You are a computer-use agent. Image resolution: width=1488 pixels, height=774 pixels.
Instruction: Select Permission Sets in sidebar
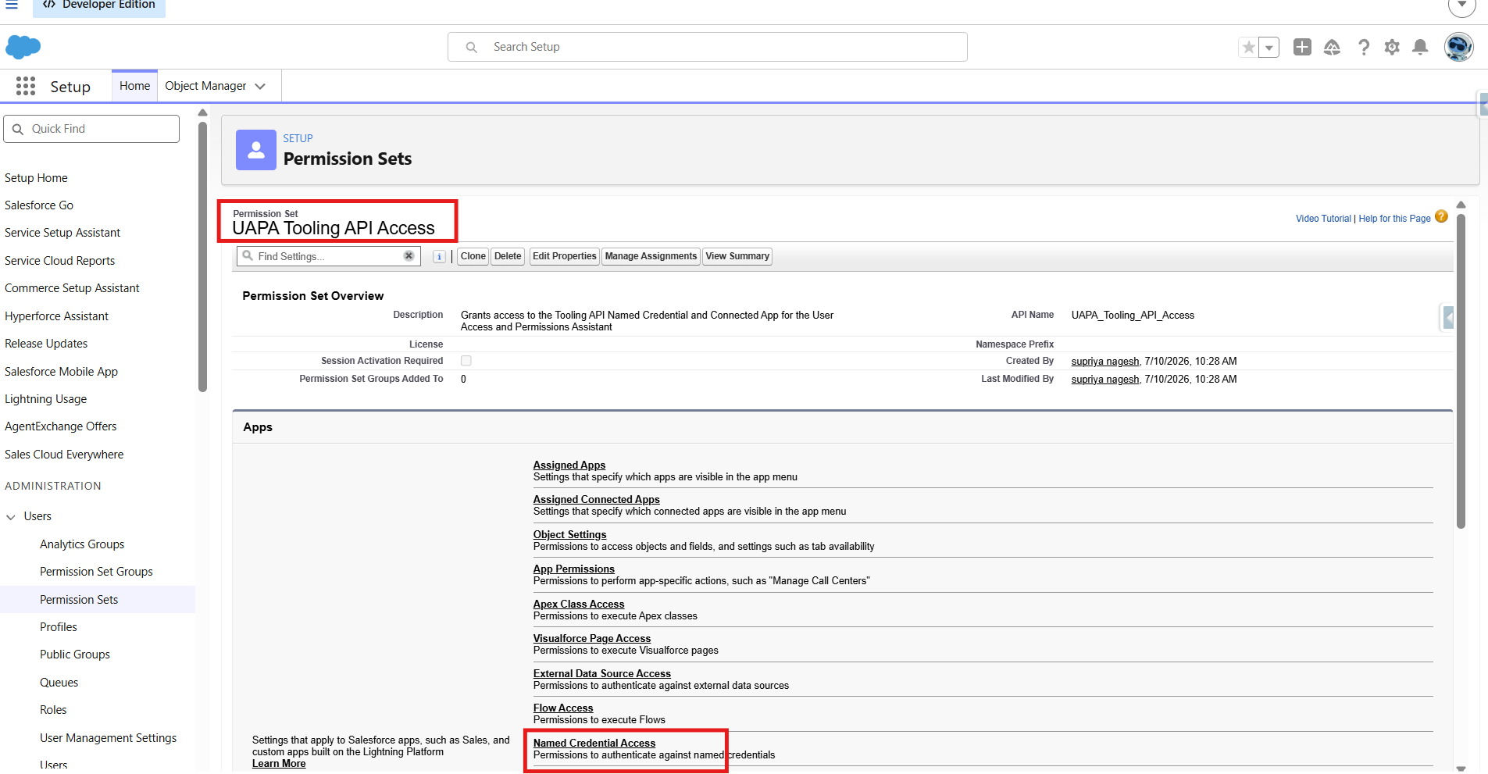pos(79,600)
